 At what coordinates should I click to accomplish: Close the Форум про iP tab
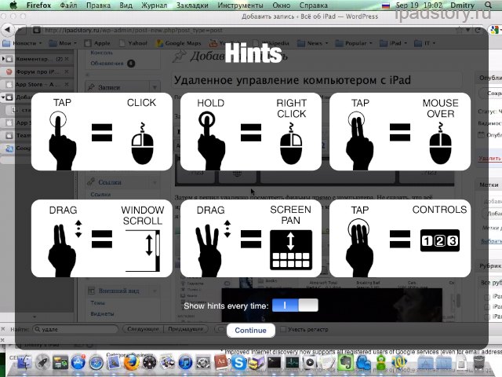point(67,71)
